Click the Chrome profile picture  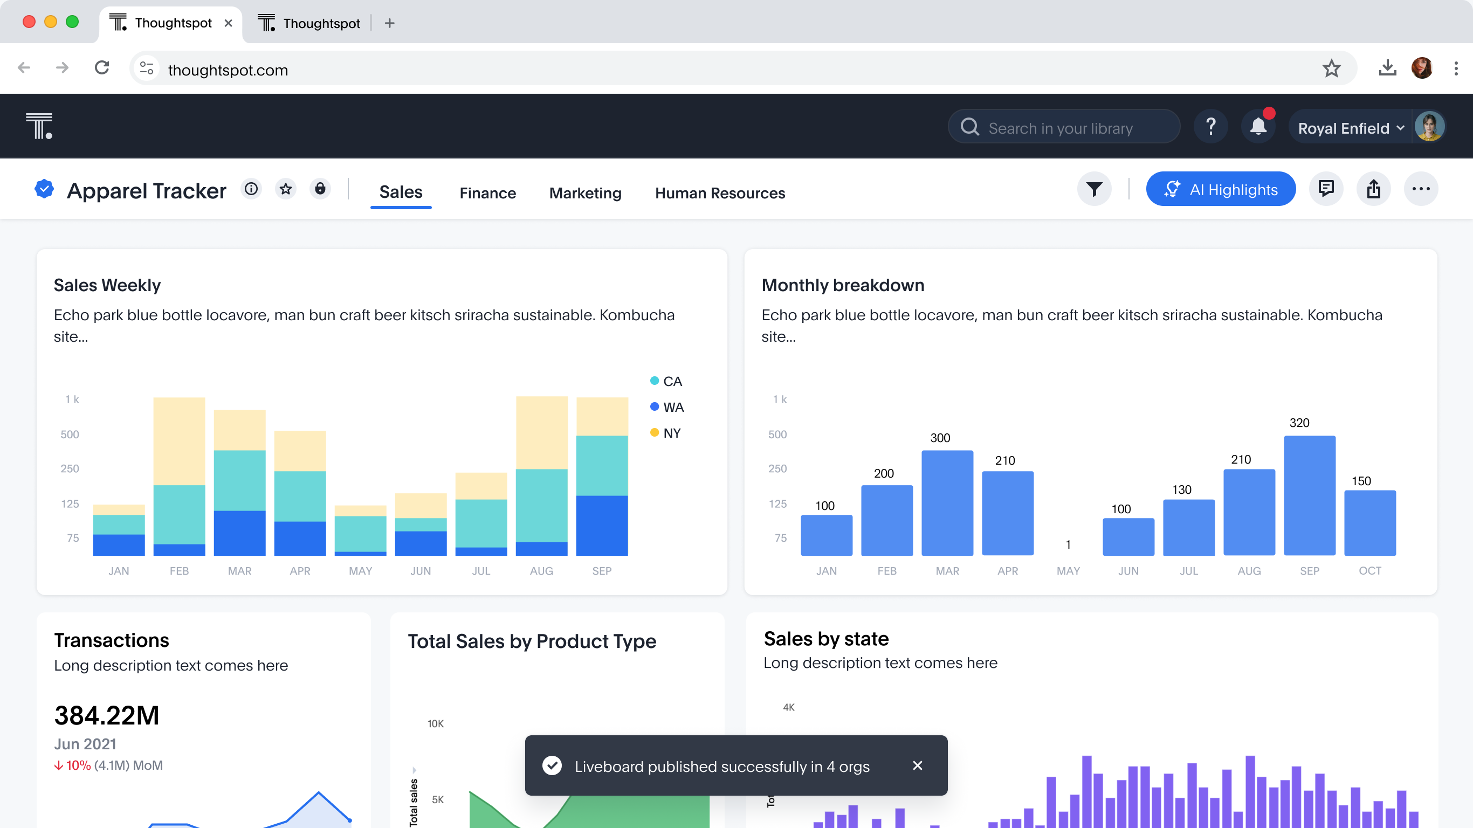1422,68
